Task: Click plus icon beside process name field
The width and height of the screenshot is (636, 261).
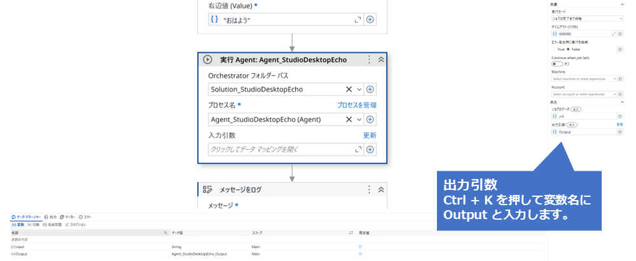Action: 370,119
